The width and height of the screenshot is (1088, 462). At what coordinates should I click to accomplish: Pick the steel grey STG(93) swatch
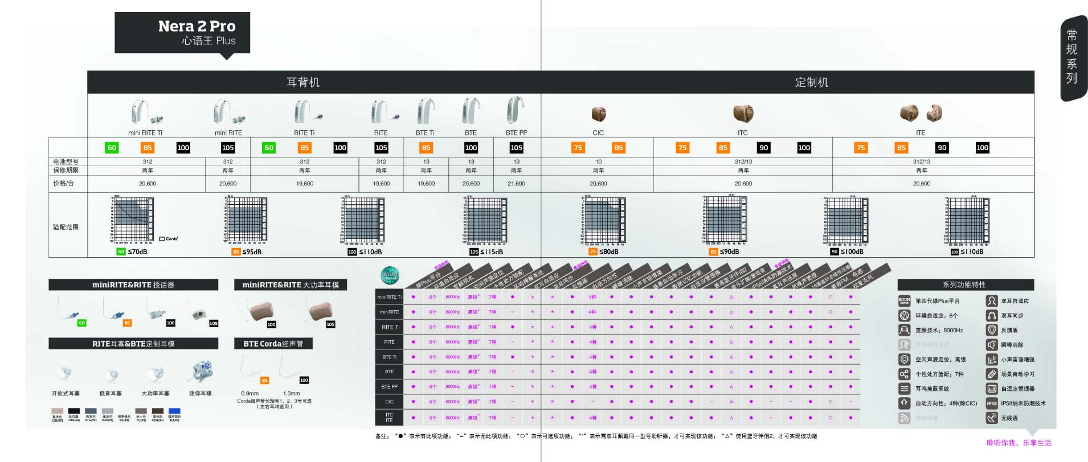[91, 411]
